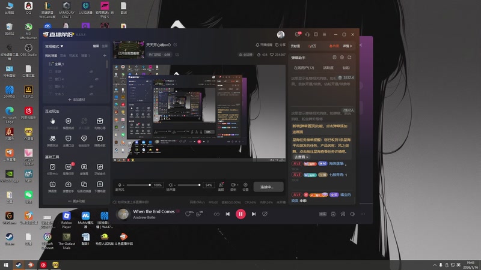Toggle heart-mode icon right of next track
Image resolution: width=481 pixels, height=270 pixels.
pyautogui.click(x=265, y=214)
